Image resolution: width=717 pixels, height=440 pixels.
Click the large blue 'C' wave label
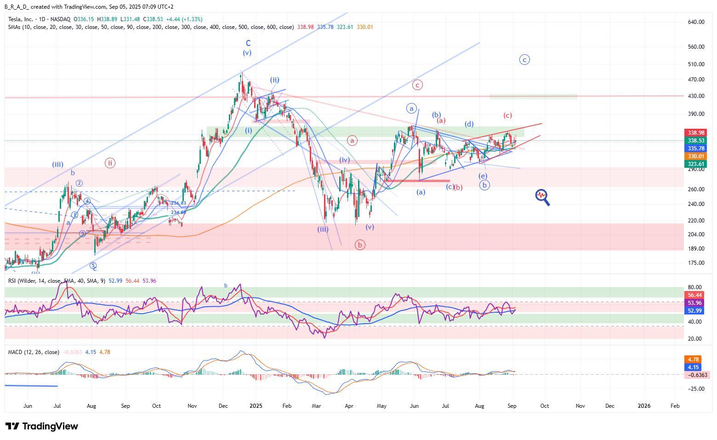(248, 43)
